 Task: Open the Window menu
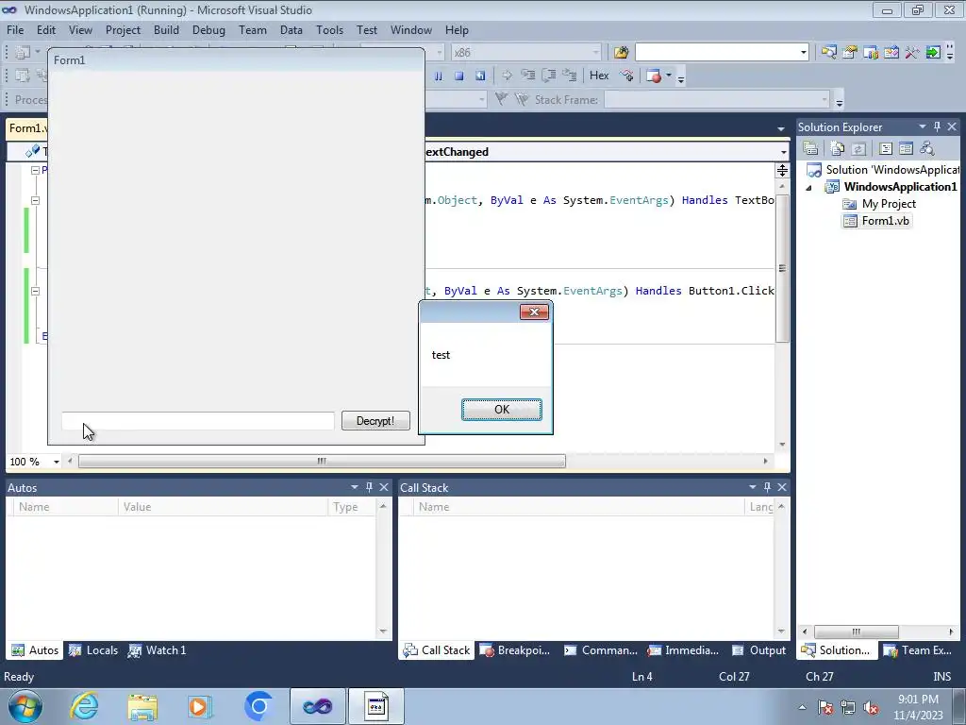[411, 30]
